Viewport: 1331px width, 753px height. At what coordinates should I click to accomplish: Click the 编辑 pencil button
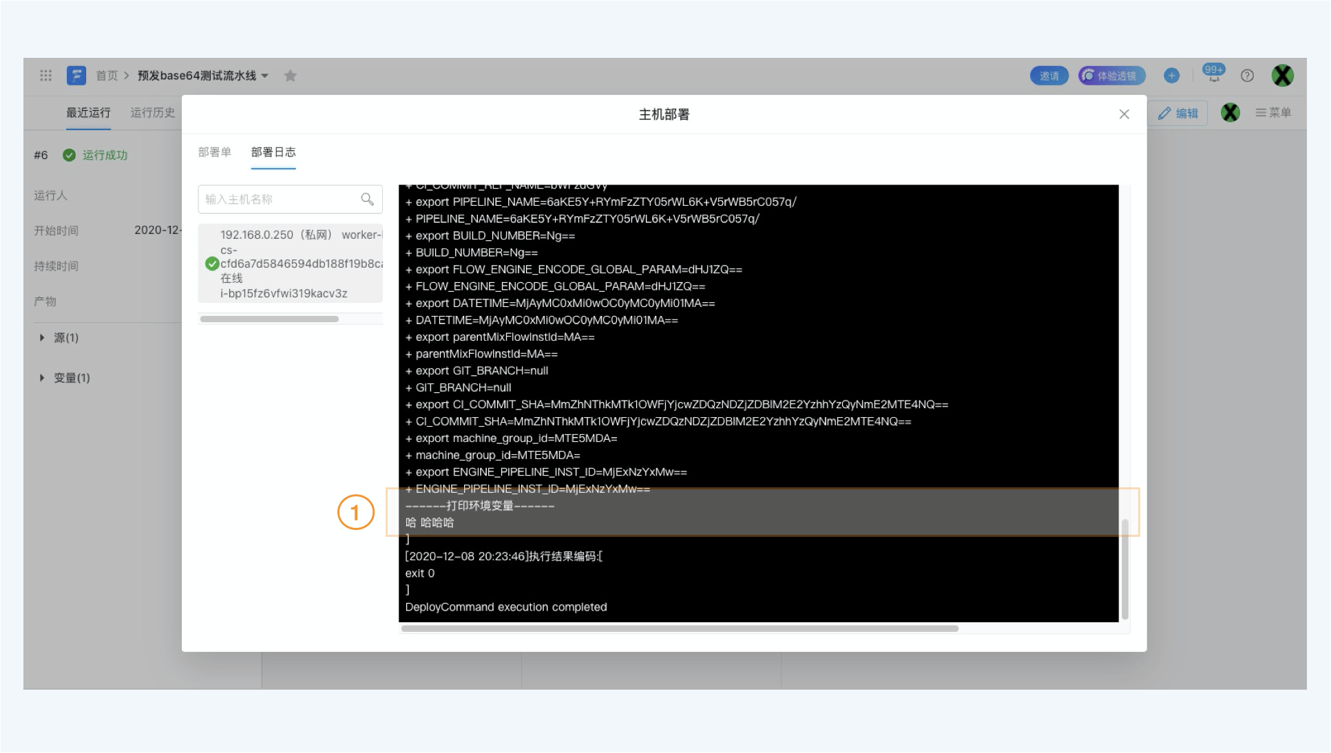pyautogui.click(x=1178, y=113)
